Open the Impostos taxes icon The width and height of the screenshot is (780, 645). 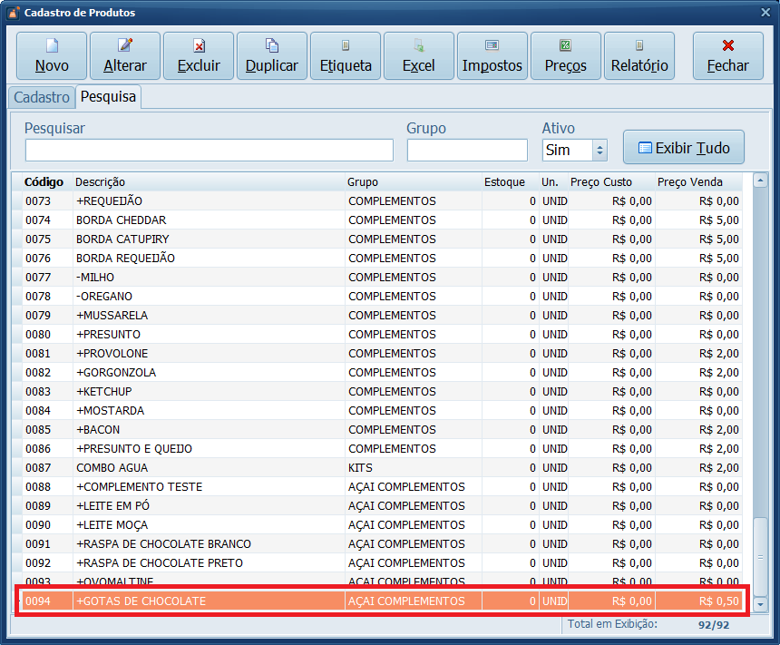coord(492,56)
